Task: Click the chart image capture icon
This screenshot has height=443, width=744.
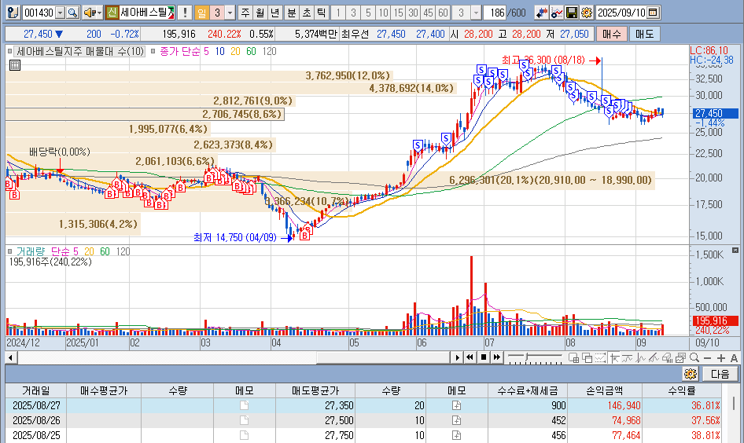Action: point(681,357)
